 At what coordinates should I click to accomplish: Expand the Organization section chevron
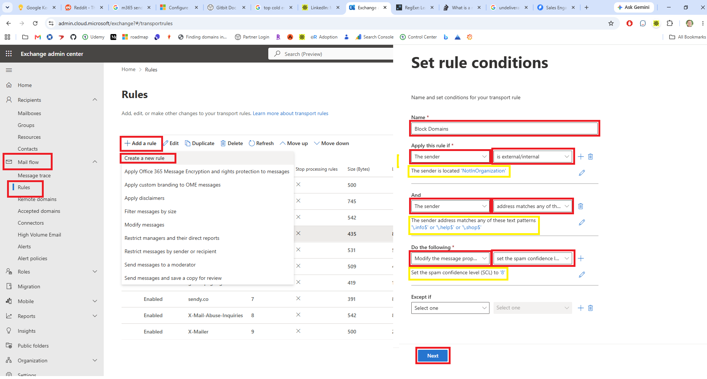95,360
